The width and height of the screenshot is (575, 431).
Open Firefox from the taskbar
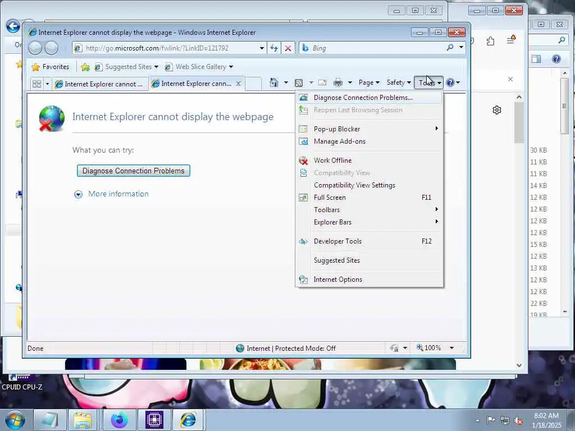coord(120,420)
